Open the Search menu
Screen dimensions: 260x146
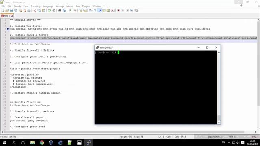pos(17,6)
